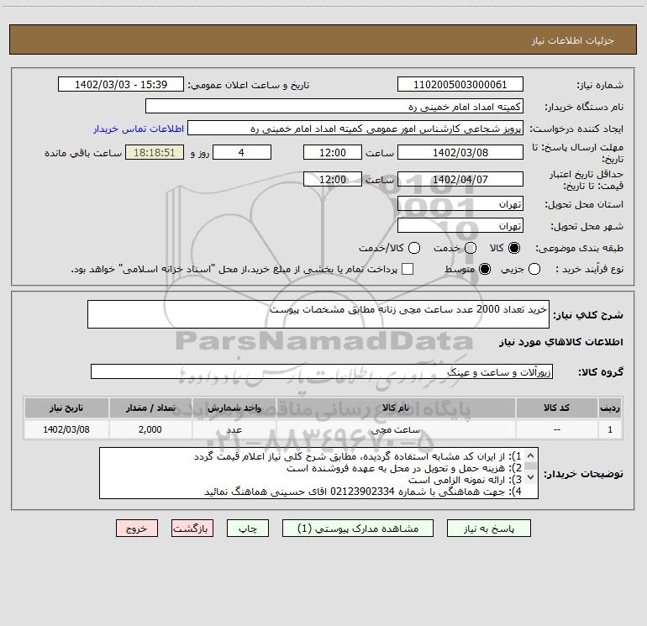Click the remaining days field showing 4

242,152
